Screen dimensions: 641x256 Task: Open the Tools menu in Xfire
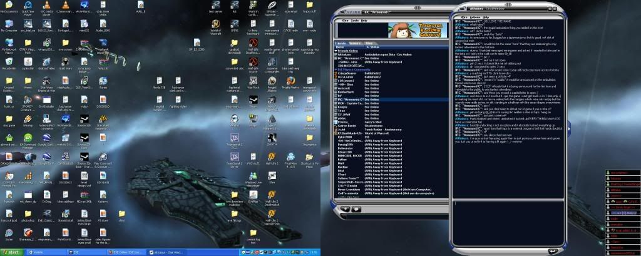tap(354, 21)
